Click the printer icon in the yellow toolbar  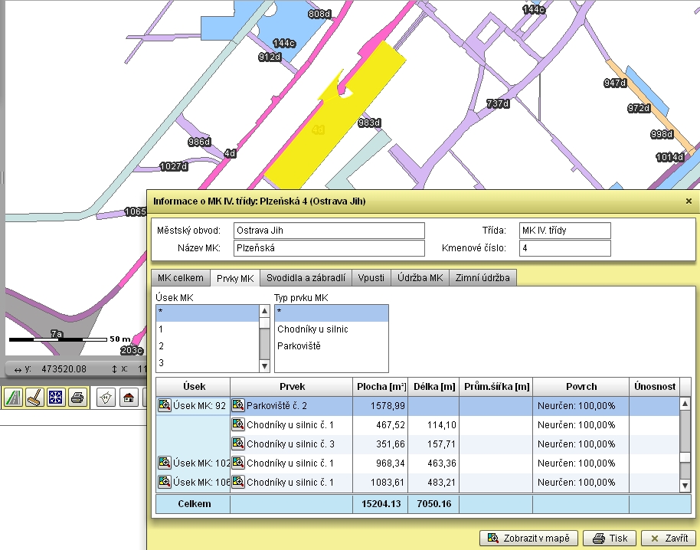[77, 397]
